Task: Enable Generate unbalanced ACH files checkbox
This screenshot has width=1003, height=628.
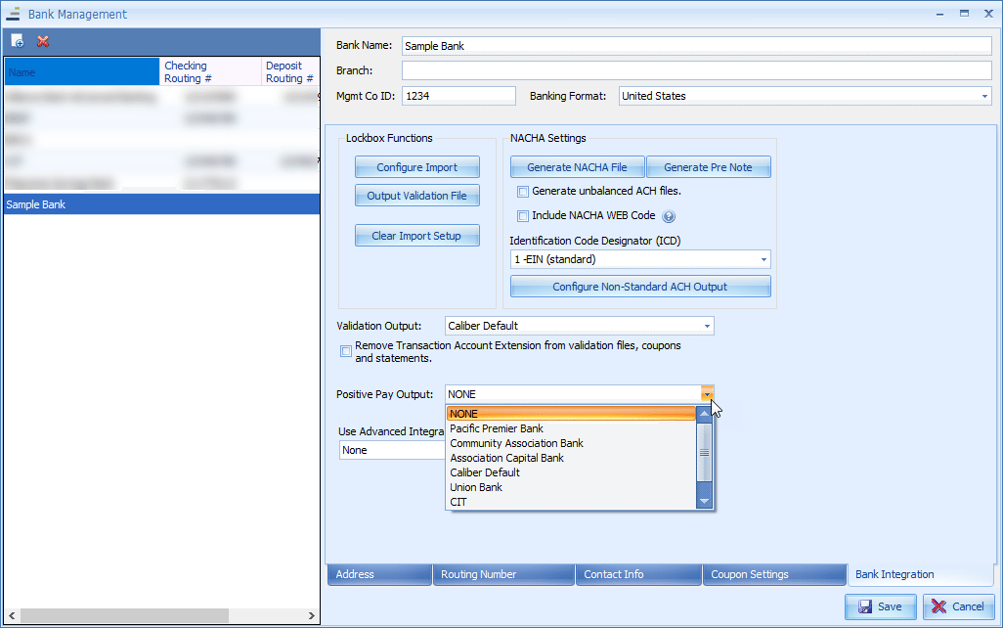Action: 523,192
